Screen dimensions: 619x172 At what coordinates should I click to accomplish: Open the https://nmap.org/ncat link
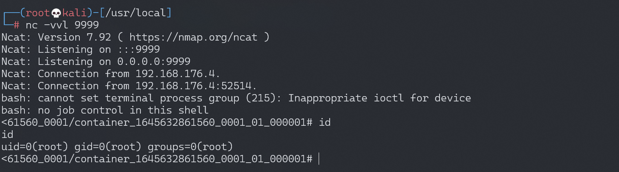click(193, 37)
